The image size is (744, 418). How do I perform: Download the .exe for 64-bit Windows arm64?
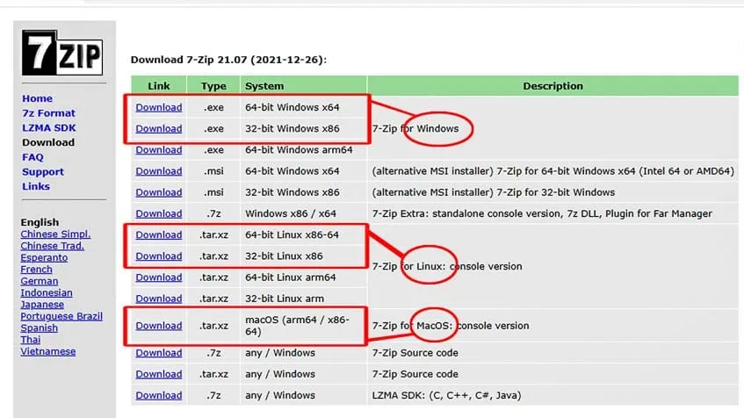(x=158, y=150)
